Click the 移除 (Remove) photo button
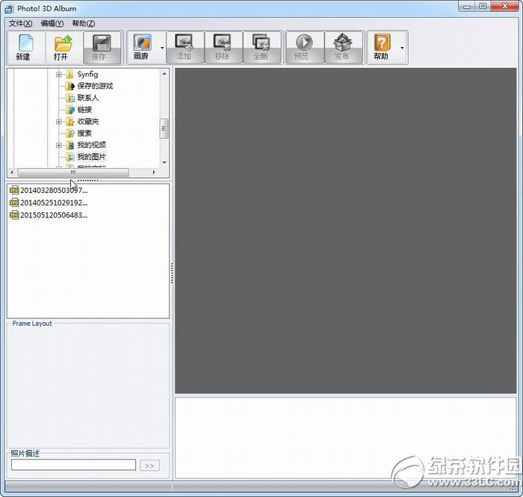 pyautogui.click(x=223, y=48)
